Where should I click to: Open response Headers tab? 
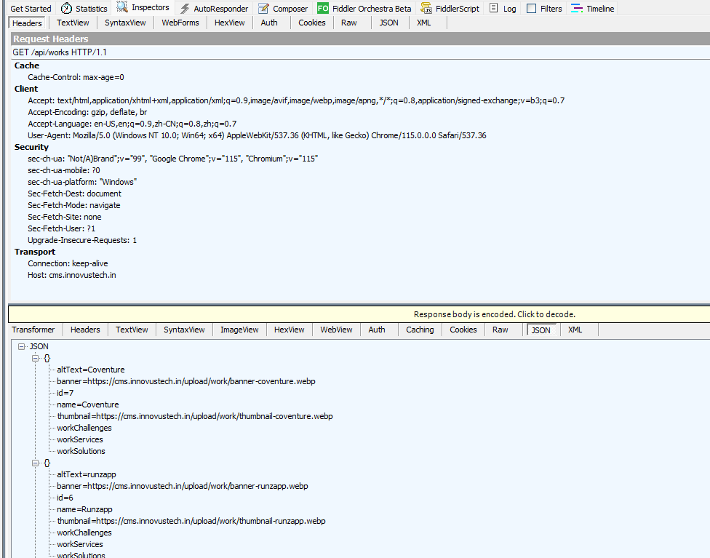click(85, 330)
